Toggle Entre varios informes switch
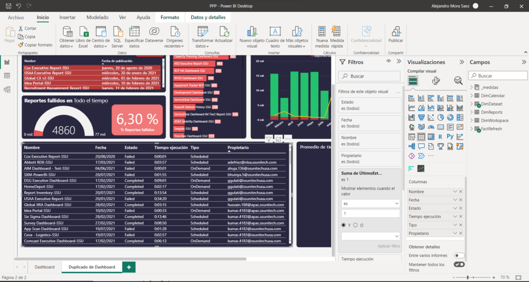Screen dimensions: 529x282 [459, 255]
